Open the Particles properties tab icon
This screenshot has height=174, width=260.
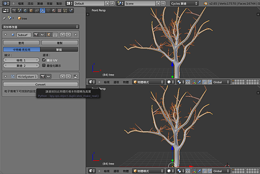coord(65,11)
